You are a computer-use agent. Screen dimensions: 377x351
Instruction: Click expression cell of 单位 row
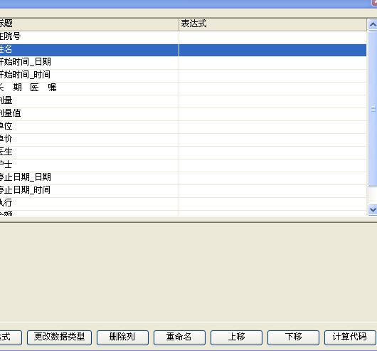(x=272, y=127)
